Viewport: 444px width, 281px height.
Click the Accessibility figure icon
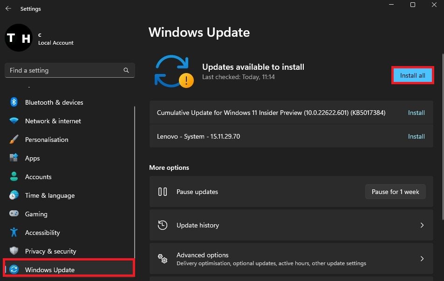click(14, 233)
